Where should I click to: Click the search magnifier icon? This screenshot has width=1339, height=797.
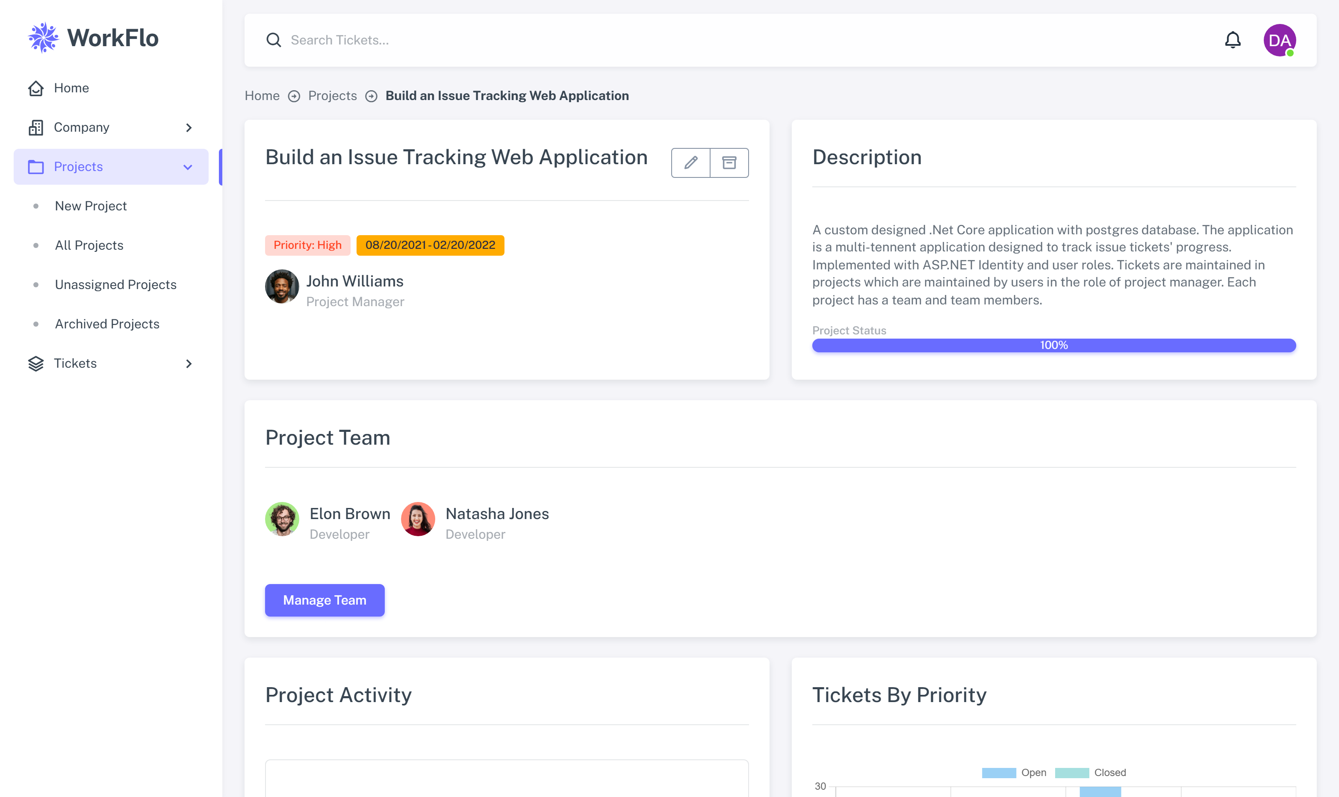[x=274, y=40]
